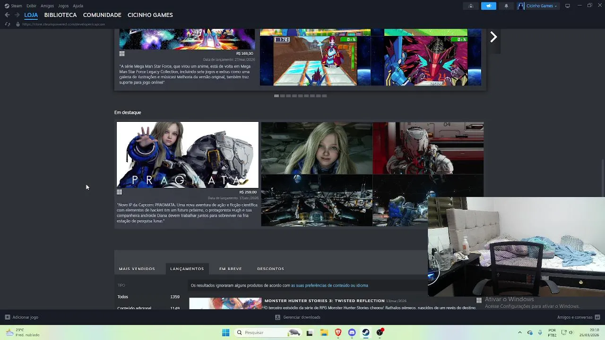Click the Cicinho Games profile avatar

click(x=521, y=6)
